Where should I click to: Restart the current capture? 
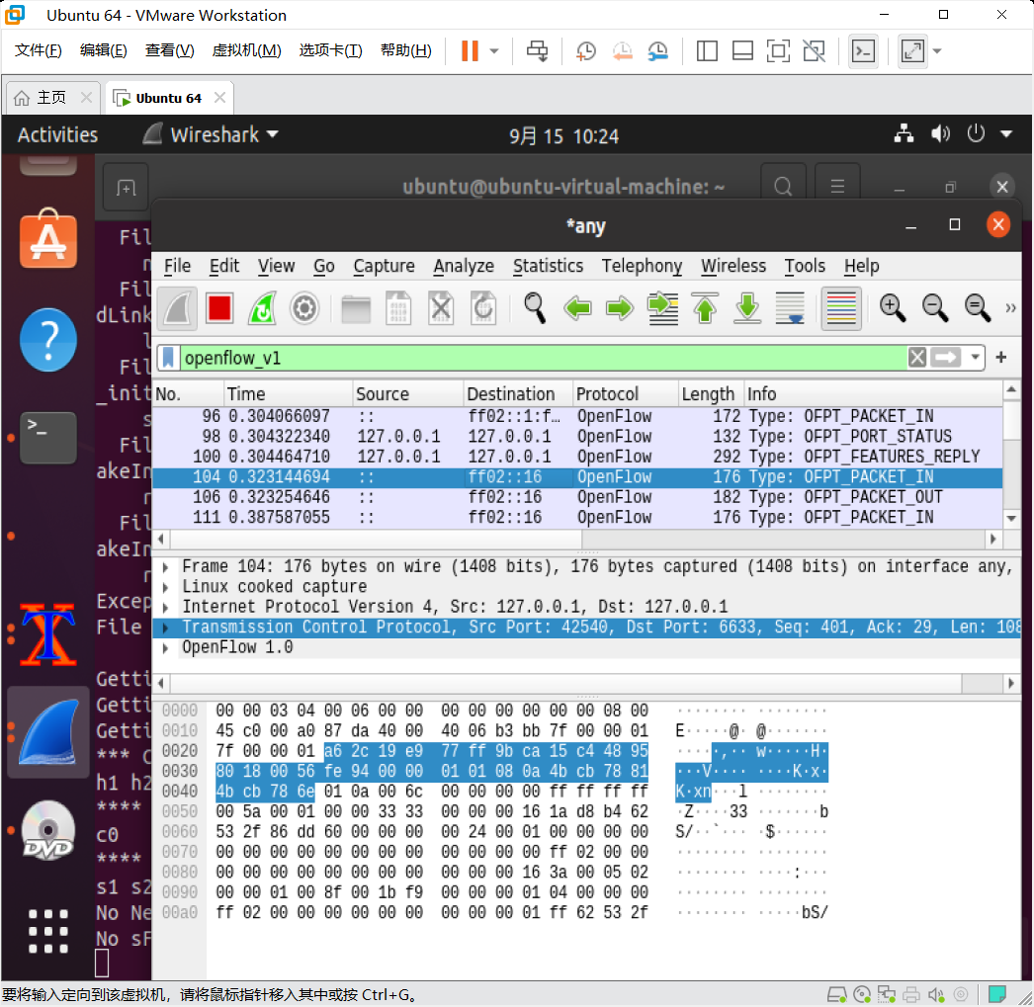(x=263, y=308)
